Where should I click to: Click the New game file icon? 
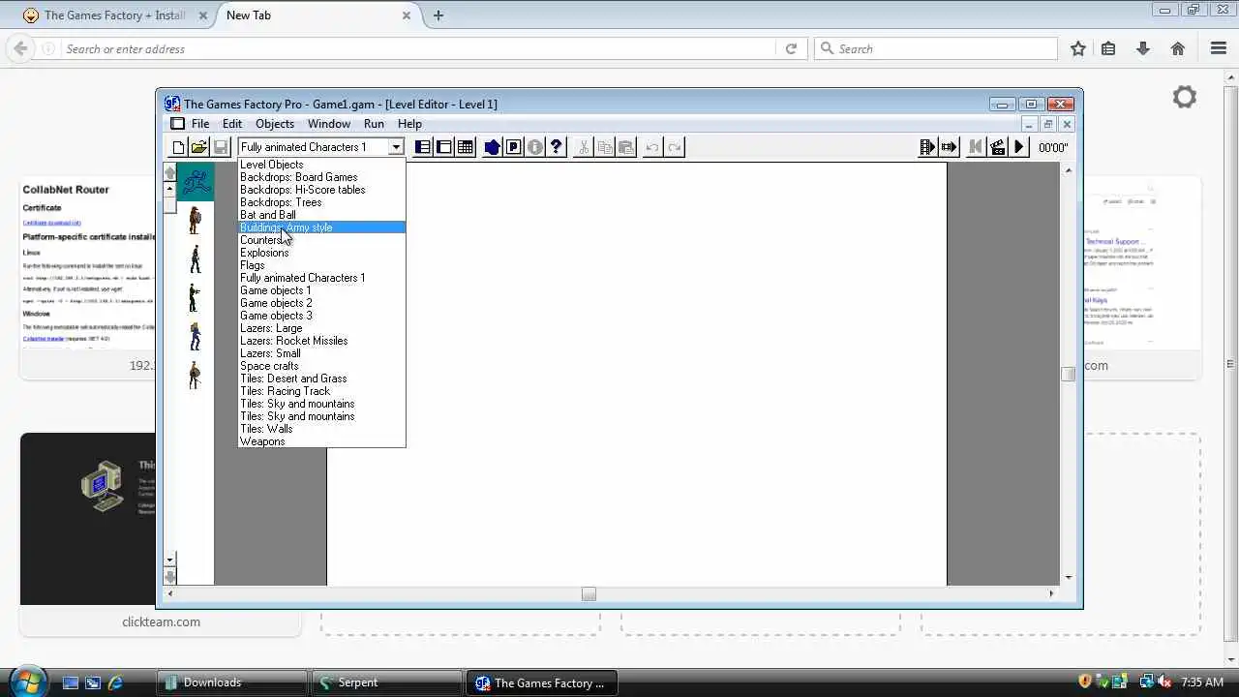(178, 147)
